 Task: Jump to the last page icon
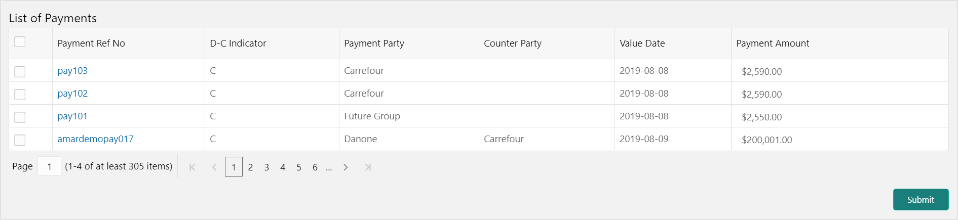pos(368,167)
